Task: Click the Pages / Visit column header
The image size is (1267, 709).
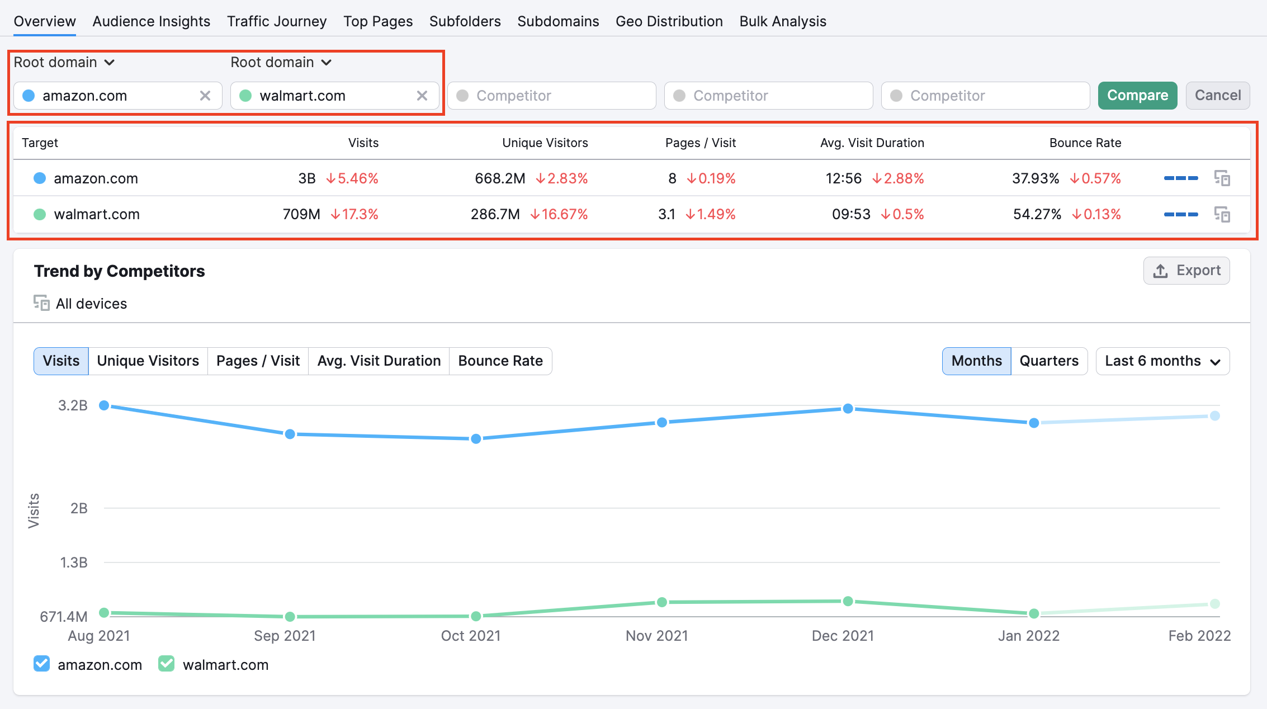Action: tap(701, 143)
